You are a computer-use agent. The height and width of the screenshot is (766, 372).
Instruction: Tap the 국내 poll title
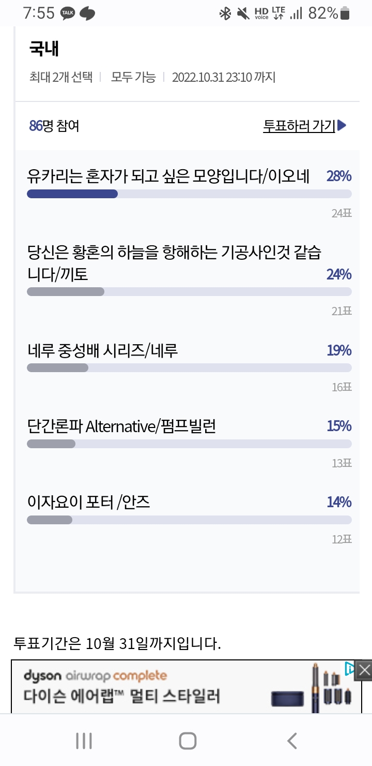click(x=44, y=49)
